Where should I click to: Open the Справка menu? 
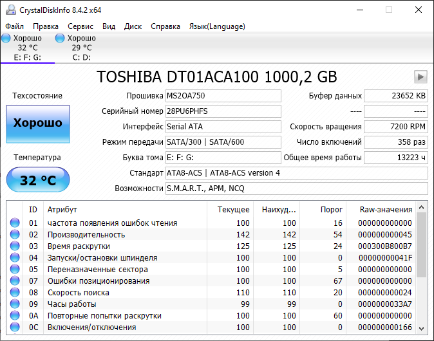tap(165, 26)
